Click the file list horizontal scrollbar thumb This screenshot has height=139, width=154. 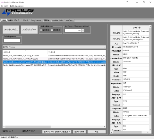pyautogui.click(x=28, y=127)
